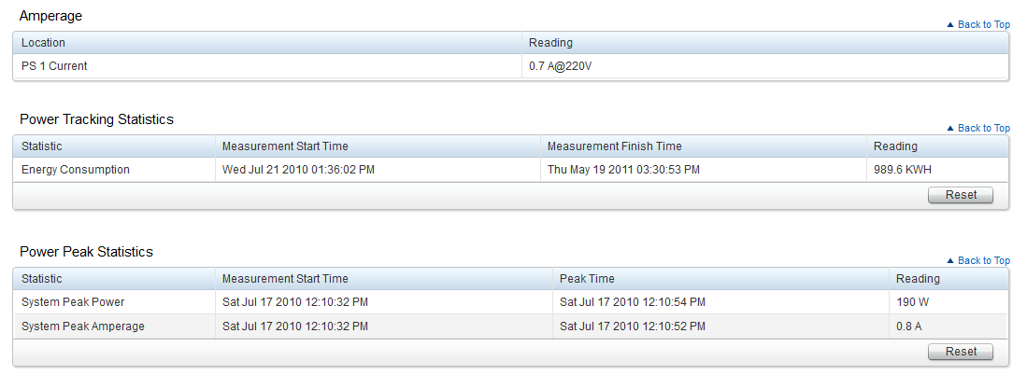Select the System Peak Amperage row label

click(82, 326)
